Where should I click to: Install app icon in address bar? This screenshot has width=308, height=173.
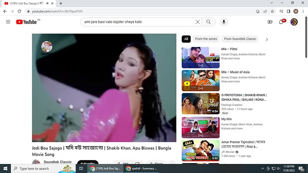[x=258, y=12]
